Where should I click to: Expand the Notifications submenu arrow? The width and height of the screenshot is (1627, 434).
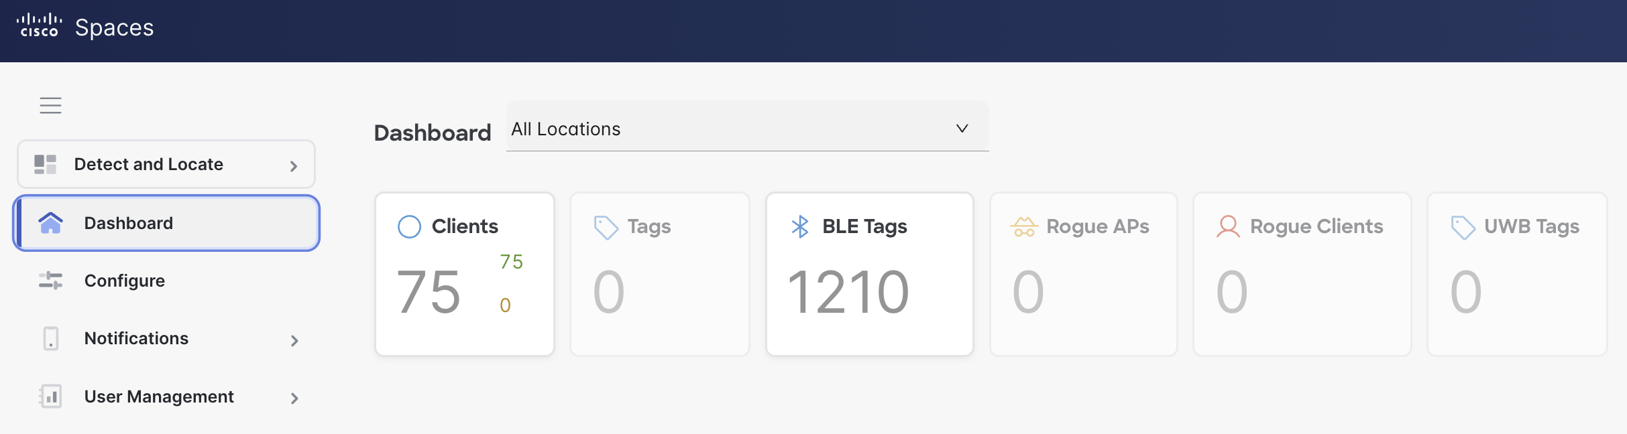[x=294, y=340]
